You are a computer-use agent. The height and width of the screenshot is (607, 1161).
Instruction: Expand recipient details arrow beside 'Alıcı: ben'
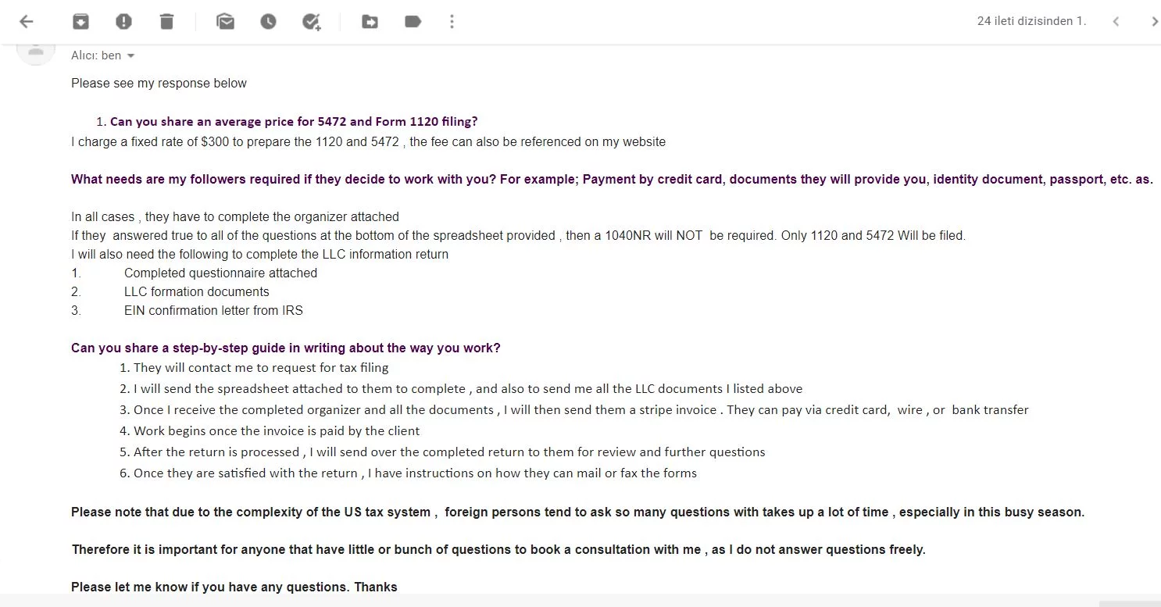130,55
